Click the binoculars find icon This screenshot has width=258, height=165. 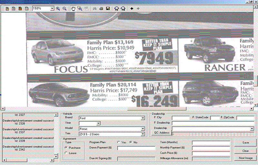pos(94,9)
